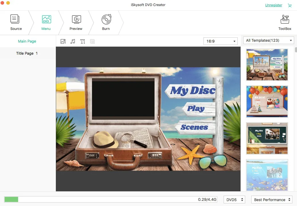Change the Best Performance quality setting

271,199
